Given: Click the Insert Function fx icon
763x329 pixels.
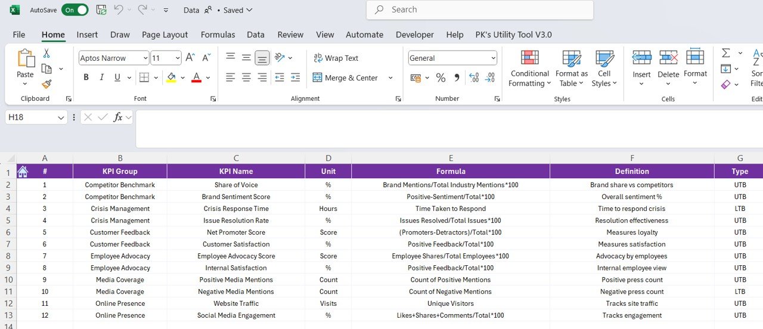Looking at the screenshot, I should point(118,117).
